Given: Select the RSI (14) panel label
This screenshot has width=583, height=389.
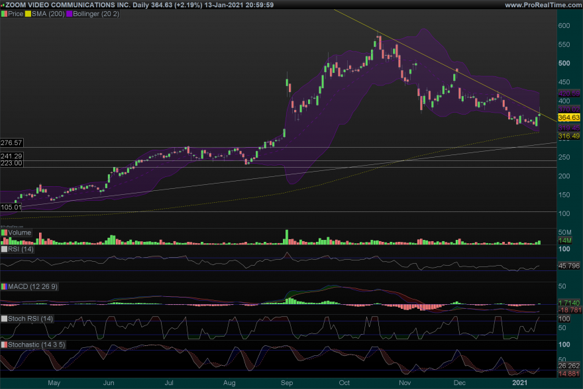Looking at the screenshot, I should coord(21,249).
